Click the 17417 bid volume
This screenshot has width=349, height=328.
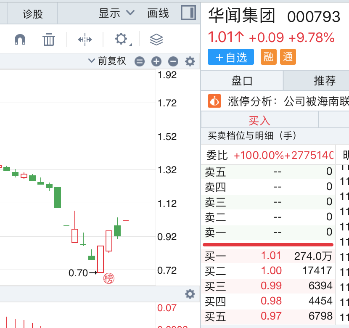(x=317, y=270)
